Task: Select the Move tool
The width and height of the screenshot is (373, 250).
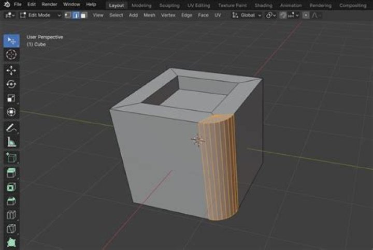Action: click(x=11, y=70)
